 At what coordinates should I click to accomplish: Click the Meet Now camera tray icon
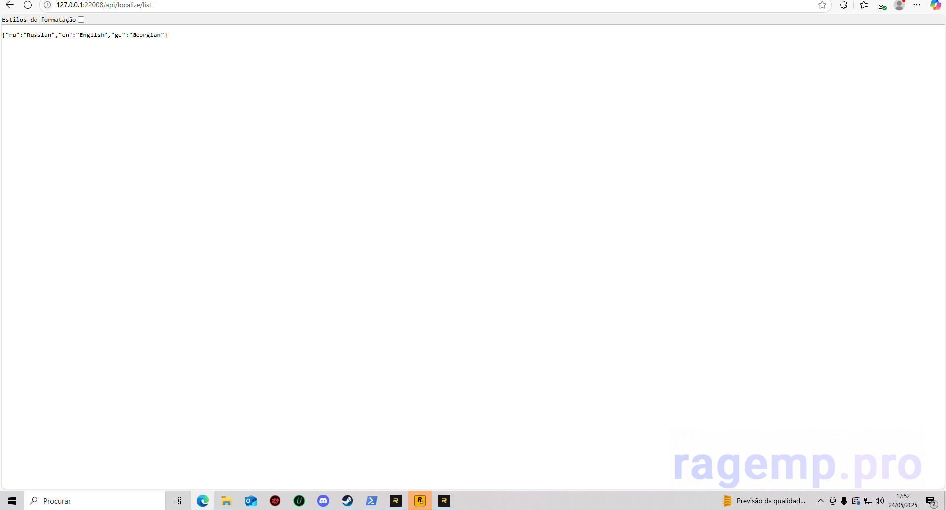point(833,501)
